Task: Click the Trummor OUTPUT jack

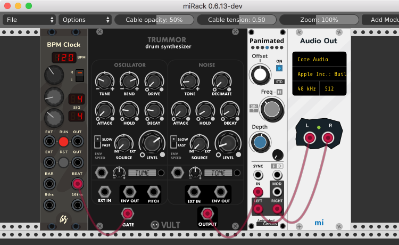Action: coord(207,214)
